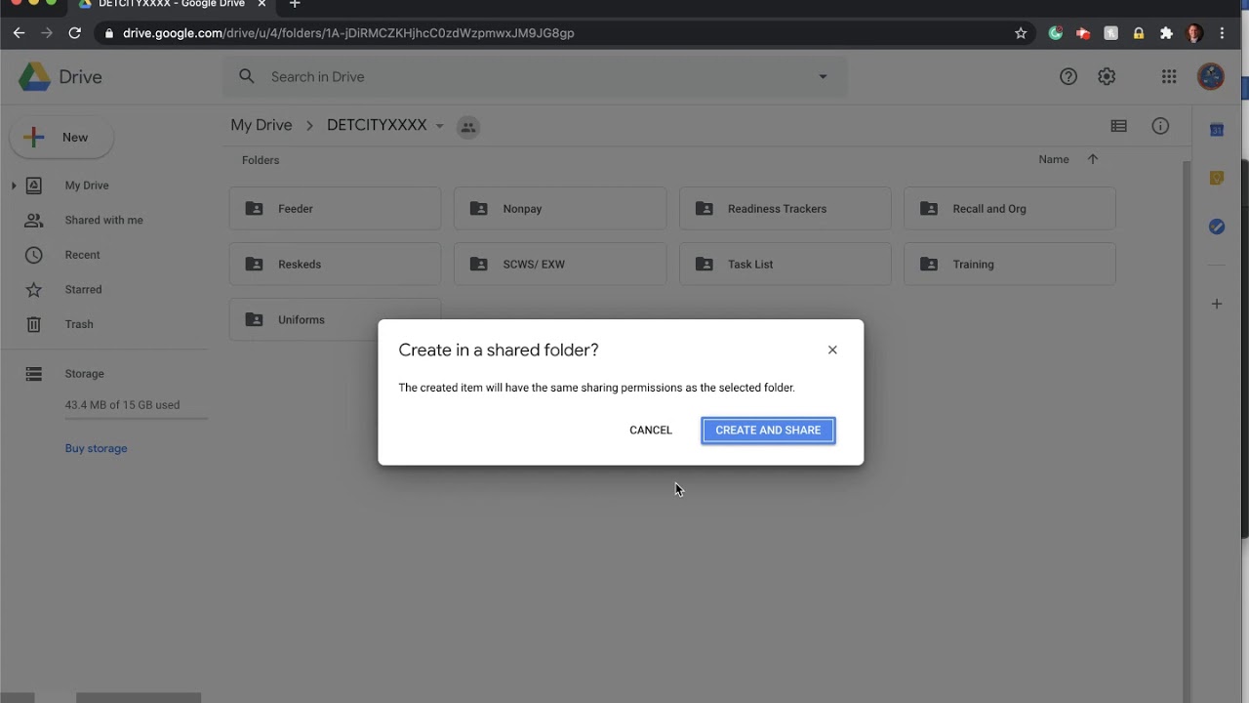Image resolution: width=1249 pixels, height=703 pixels.
Task: Open the Calendar side panel icon
Action: pyautogui.click(x=1217, y=131)
